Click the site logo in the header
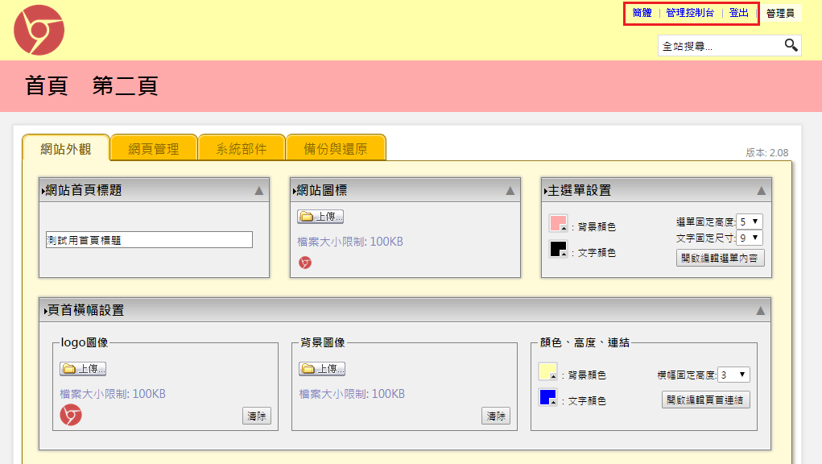The height and width of the screenshot is (464, 822). pos(39,30)
